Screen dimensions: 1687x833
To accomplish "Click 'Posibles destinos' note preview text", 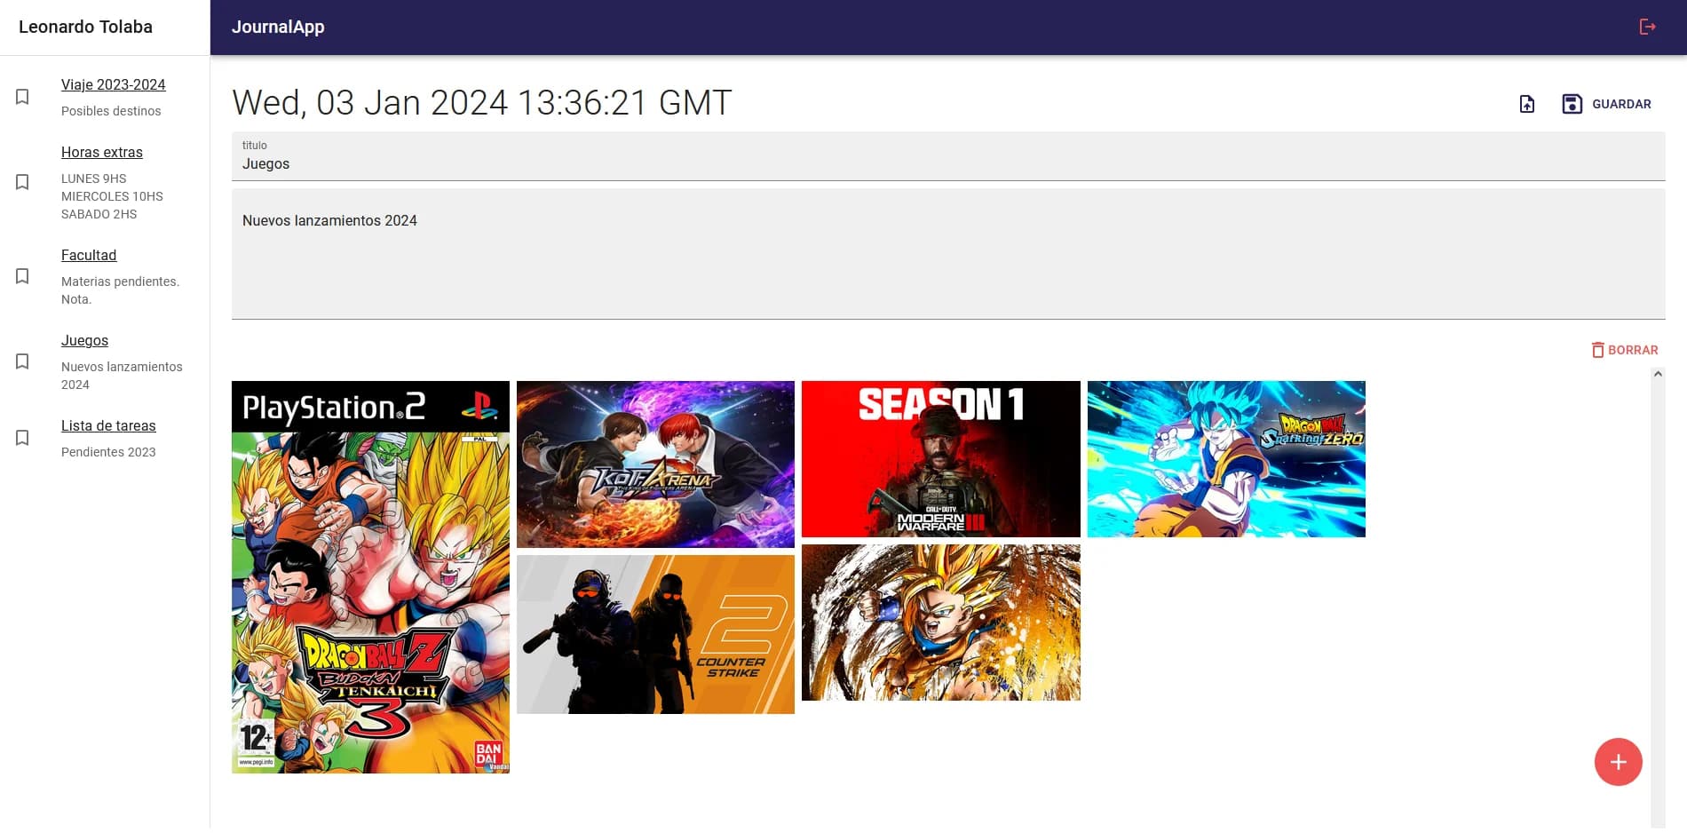I will (111, 111).
